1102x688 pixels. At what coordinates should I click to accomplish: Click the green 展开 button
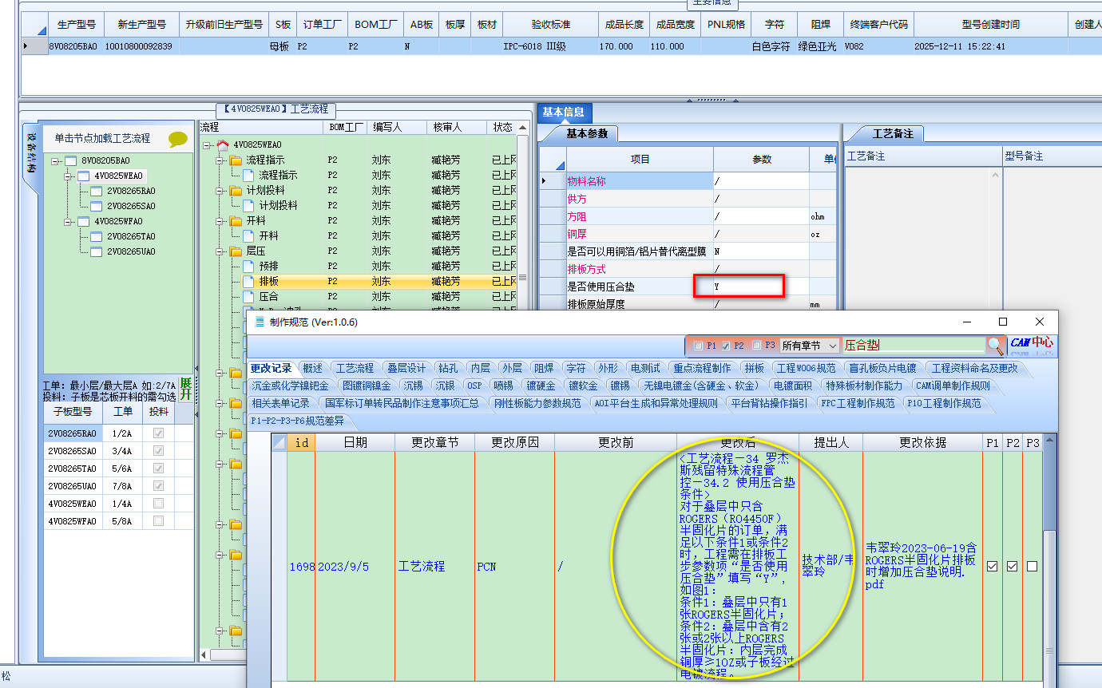pos(186,389)
